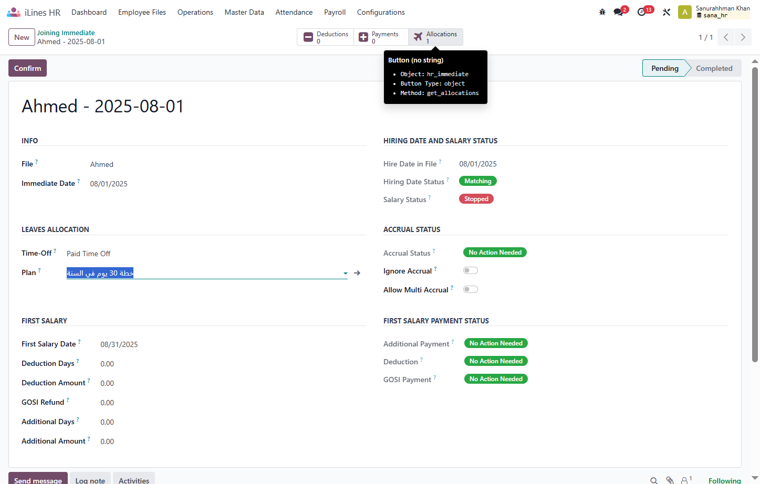760x484 pixels.
Task: Toggle the Ignore Accrual switch
Action: pos(471,271)
